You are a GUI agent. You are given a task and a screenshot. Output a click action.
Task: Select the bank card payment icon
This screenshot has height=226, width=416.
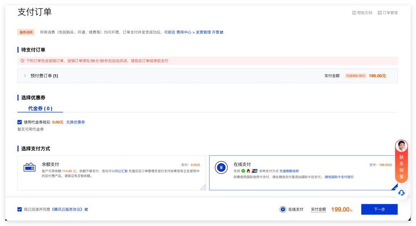(x=254, y=171)
